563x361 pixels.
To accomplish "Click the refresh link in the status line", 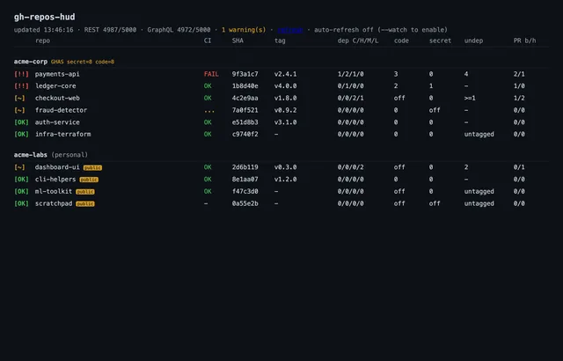I will tap(290, 30).
